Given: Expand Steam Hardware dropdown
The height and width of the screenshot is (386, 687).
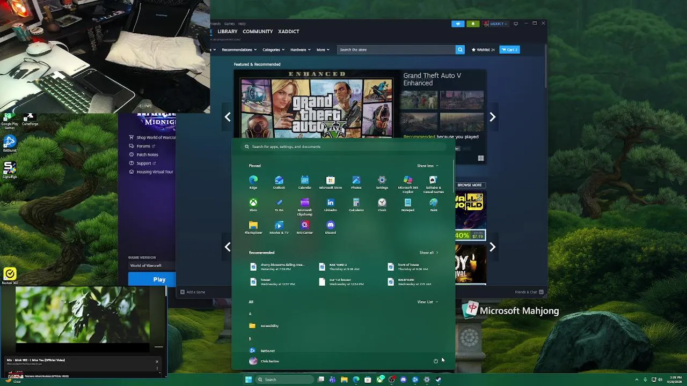Looking at the screenshot, I should pos(300,50).
